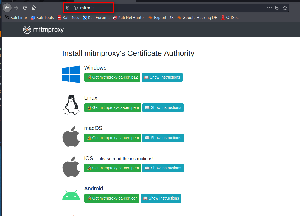
Task: Click the browser back arrow button
Action: pyautogui.click(x=7, y=8)
